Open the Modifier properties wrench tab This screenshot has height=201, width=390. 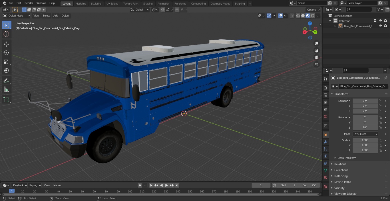coord(325,142)
